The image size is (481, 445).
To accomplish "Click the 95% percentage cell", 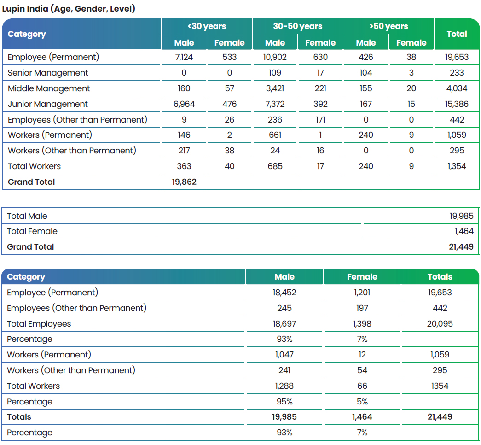I will point(284,402).
